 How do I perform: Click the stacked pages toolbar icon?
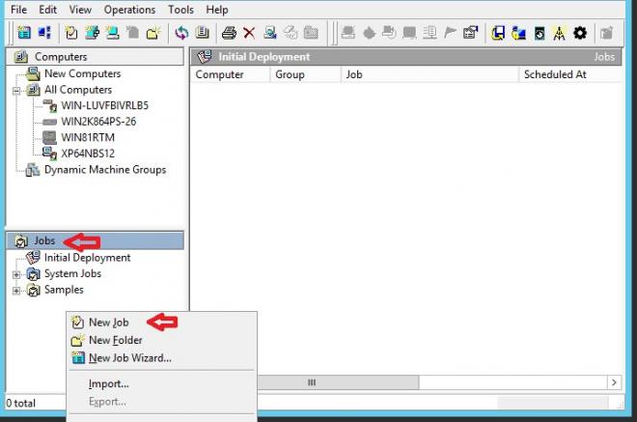[202, 33]
